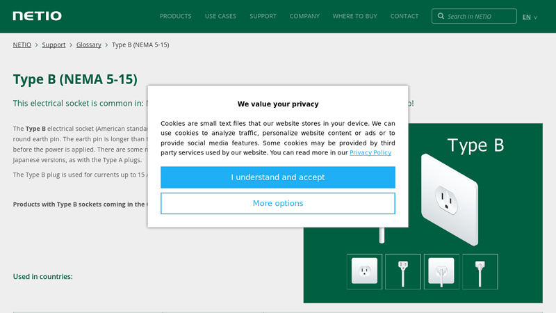This screenshot has height=313, width=556.
Task: Expand the EN language dropdown
Action: [530, 17]
